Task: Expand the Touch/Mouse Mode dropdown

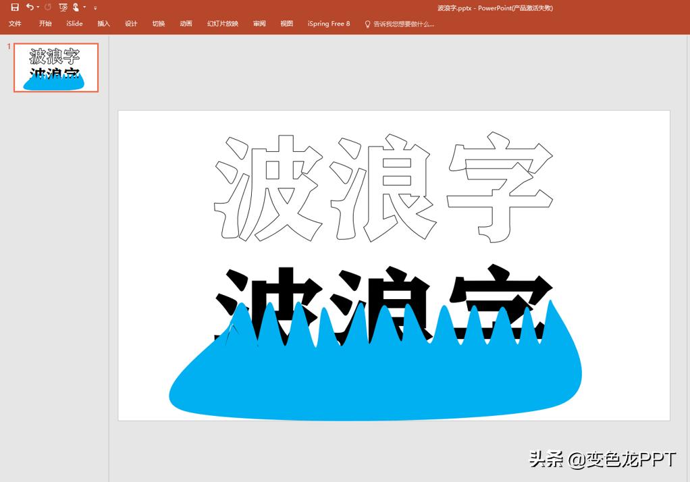Action: [x=84, y=7]
